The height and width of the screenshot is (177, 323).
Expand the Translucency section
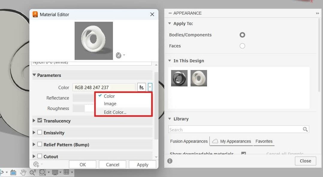(34, 120)
